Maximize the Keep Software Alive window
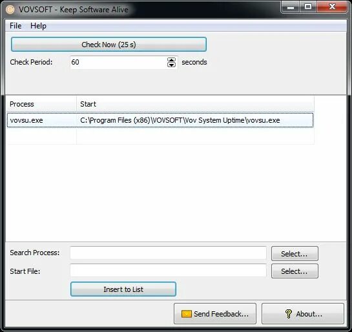 click(308, 7)
